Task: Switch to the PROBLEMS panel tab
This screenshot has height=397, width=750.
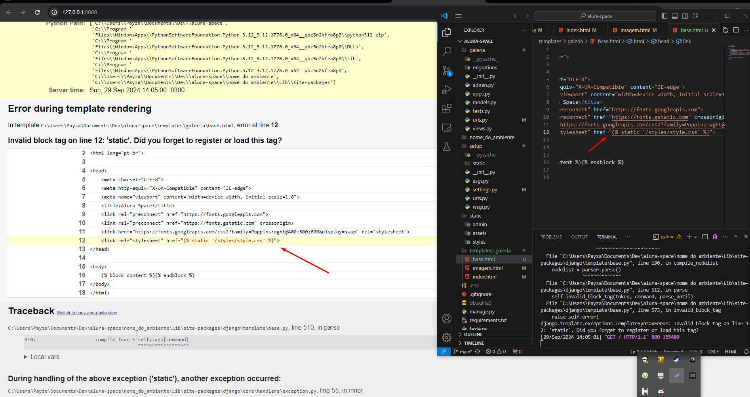Action: click(x=551, y=237)
